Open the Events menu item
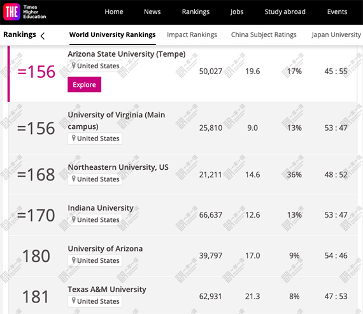 point(337,12)
